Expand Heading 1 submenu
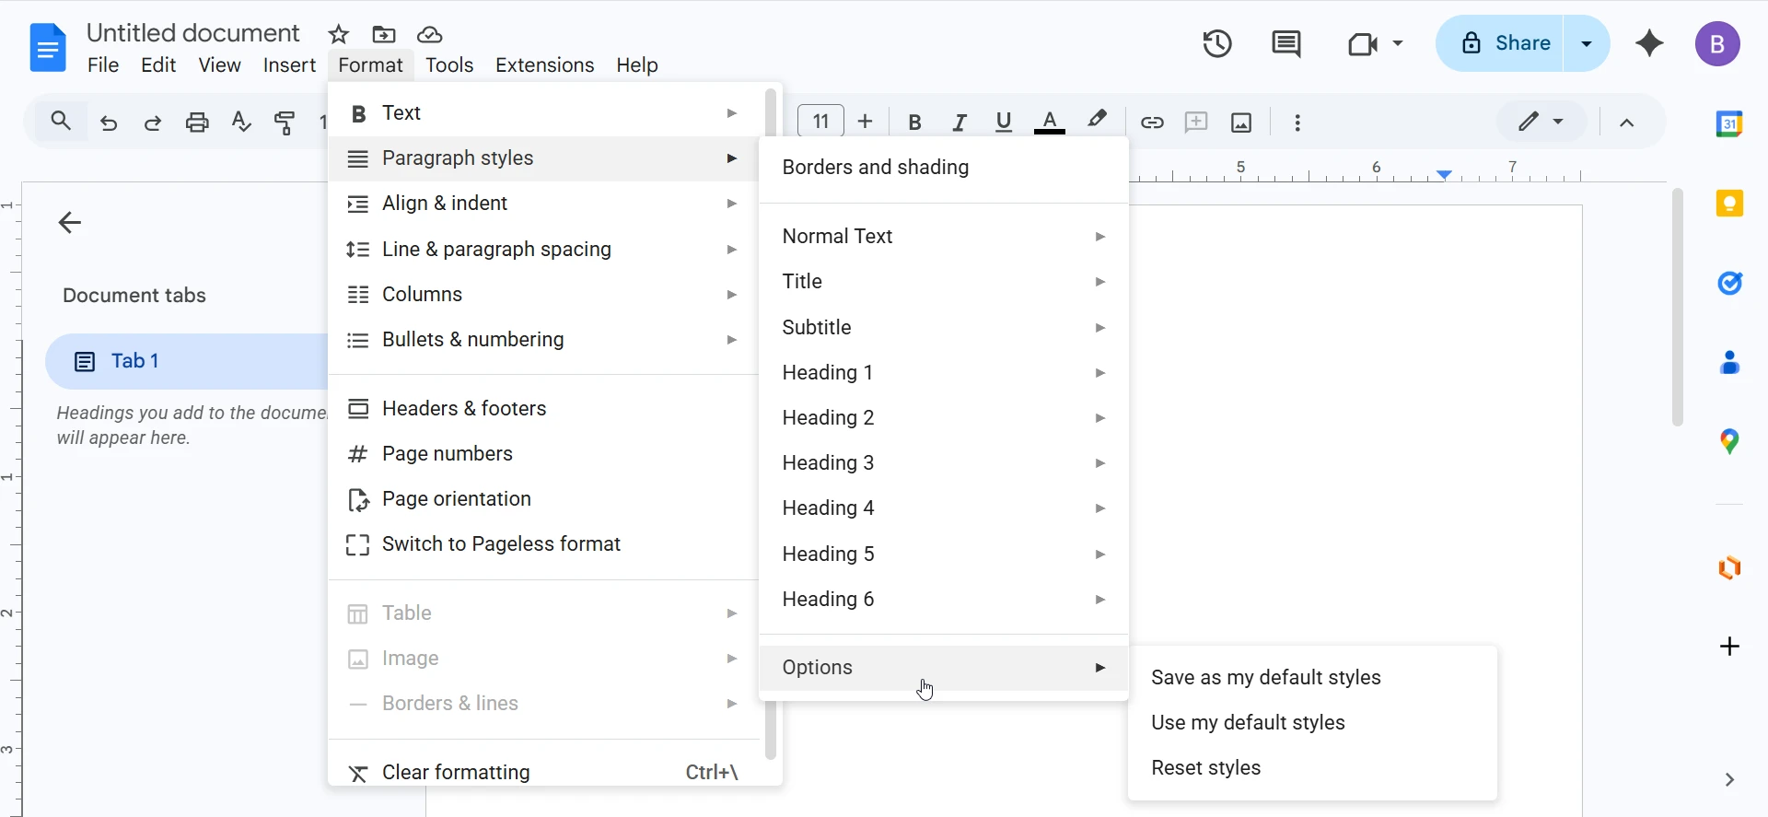Viewport: 1768px width, 817px height. 943,373
